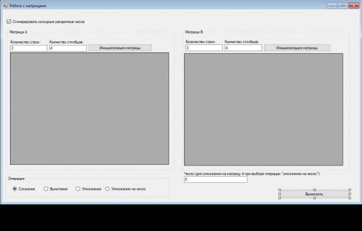
Task: Focus Matrix B column count field
Action: pyautogui.click(x=243, y=48)
